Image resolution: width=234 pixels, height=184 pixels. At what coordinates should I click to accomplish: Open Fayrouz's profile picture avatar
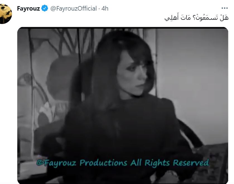click(6, 14)
